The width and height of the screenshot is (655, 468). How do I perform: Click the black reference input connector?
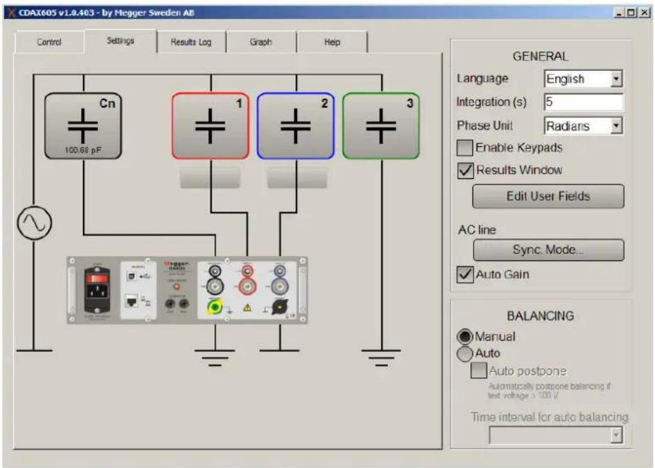(215, 286)
